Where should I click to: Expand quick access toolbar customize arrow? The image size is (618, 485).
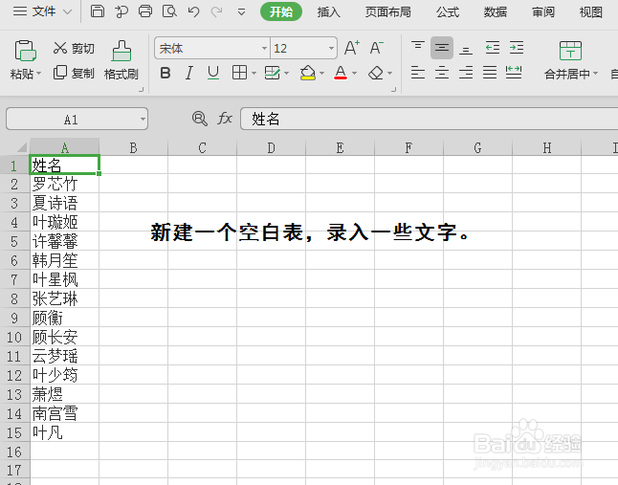click(242, 12)
